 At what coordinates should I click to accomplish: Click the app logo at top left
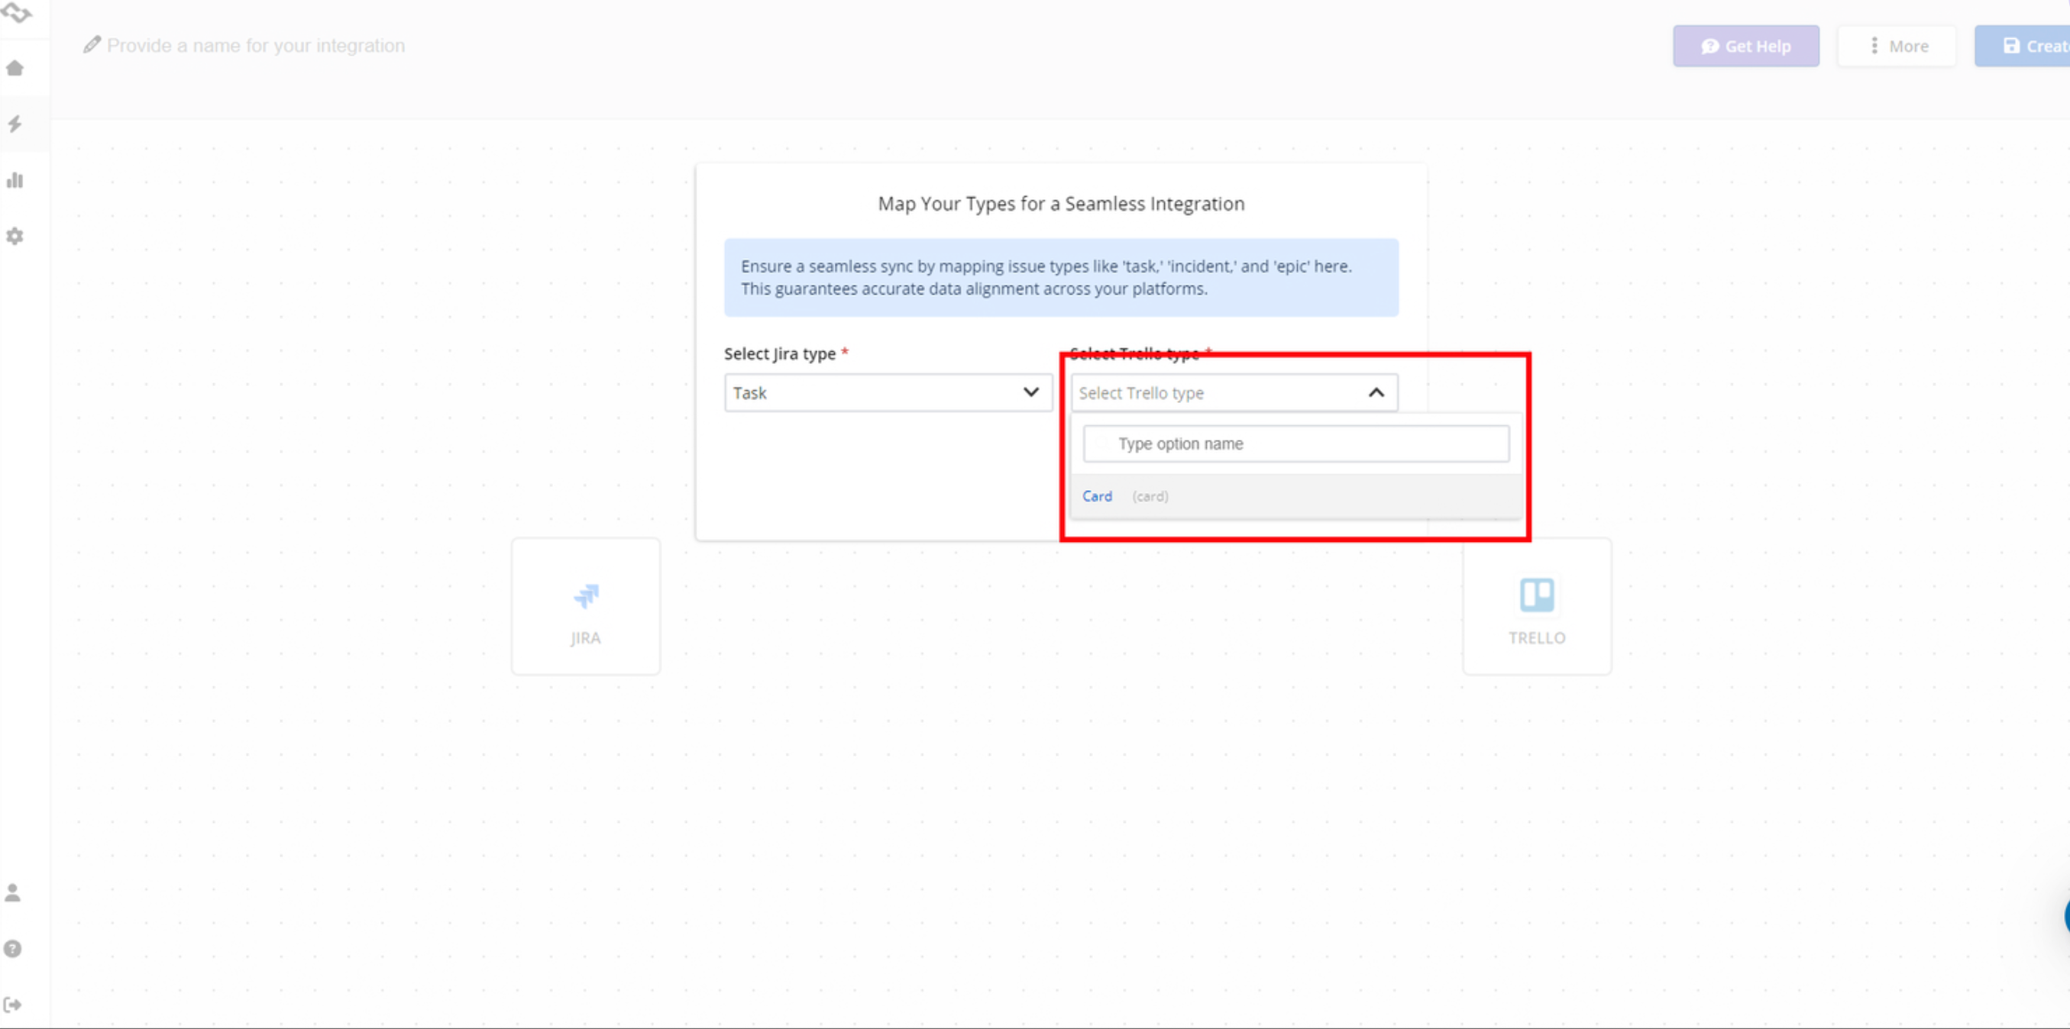tap(16, 12)
